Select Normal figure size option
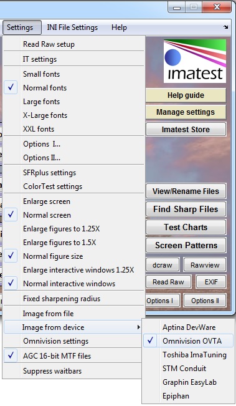Screen dimensions: 236x406 [73, 256]
